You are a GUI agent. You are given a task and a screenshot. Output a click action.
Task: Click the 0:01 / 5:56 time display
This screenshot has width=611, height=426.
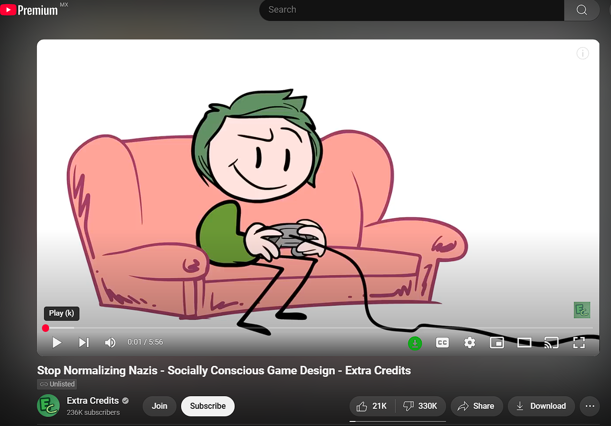tap(145, 342)
